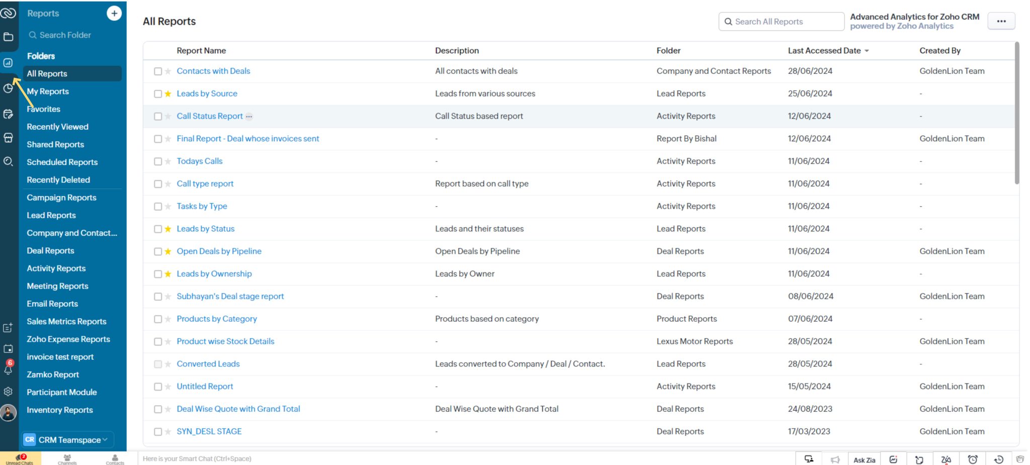The width and height of the screenshot is (1030, 465).
Task: Open Call Status Report more options
Action: pos(249,116)
